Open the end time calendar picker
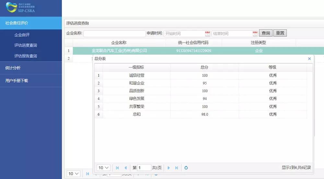This screenshot has height=179, width=324. 255,33
